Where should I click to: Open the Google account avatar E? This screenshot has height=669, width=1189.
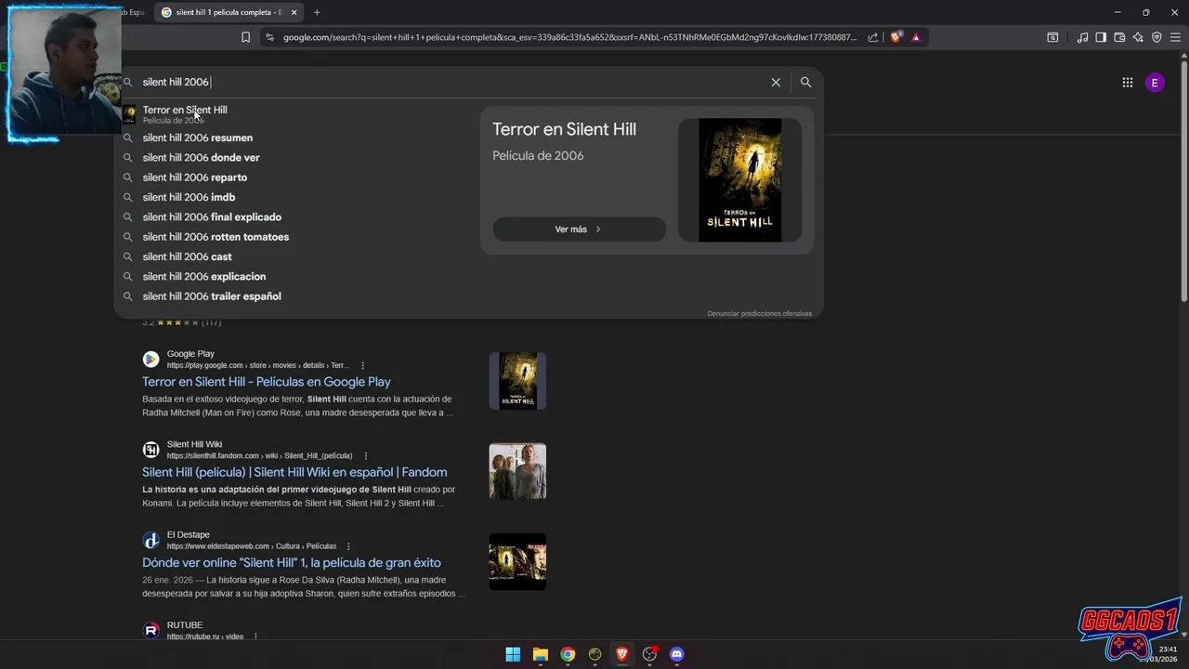[x=1155, y=83]
